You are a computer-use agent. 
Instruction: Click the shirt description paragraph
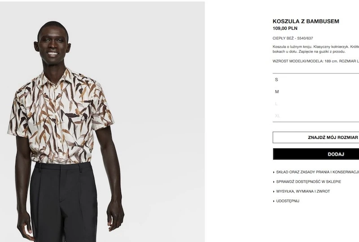pos(316,49)
